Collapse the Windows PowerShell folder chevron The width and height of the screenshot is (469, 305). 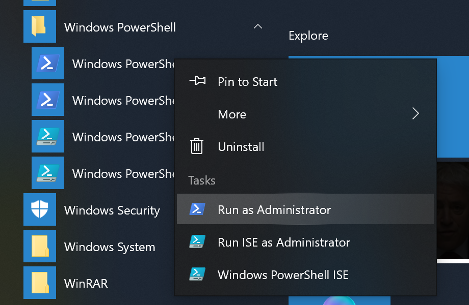(258, 26)
